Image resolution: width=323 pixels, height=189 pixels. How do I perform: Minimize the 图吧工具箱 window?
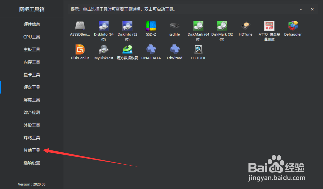coord(301,9)
